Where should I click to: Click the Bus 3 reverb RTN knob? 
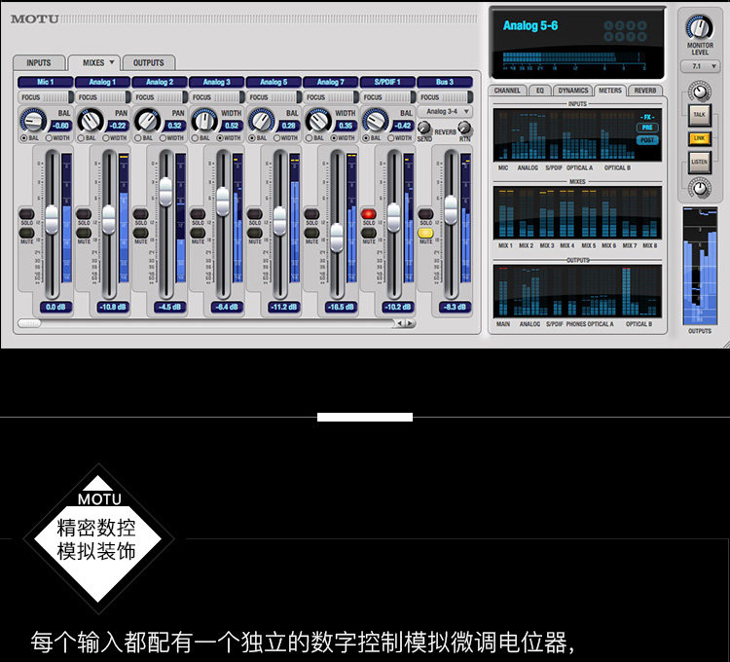click(x=464, y=128)
